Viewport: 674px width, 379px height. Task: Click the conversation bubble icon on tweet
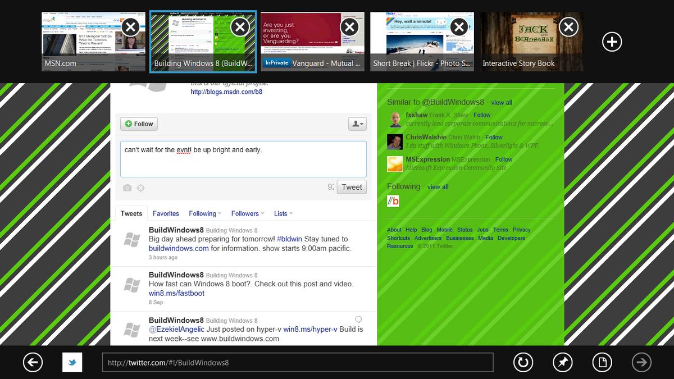point(359,319)
